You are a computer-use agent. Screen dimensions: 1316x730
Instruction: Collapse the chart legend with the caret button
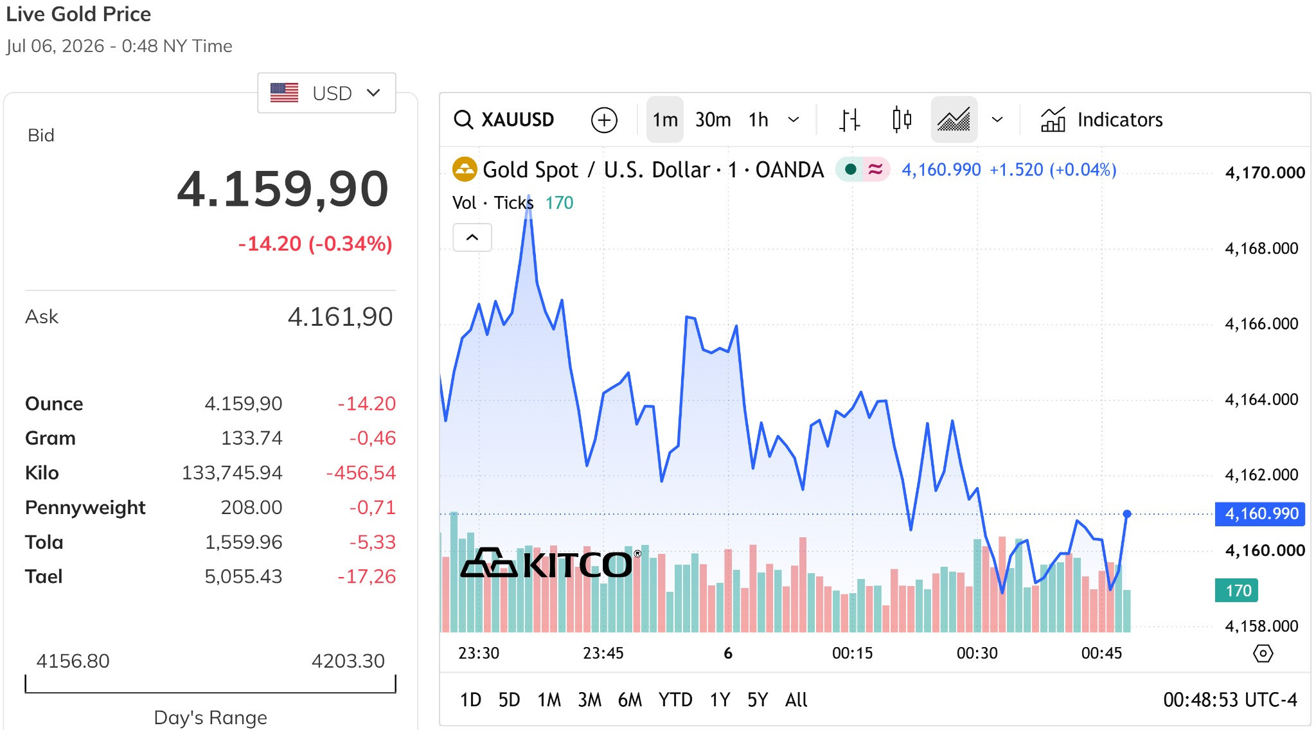pos(472,238)
